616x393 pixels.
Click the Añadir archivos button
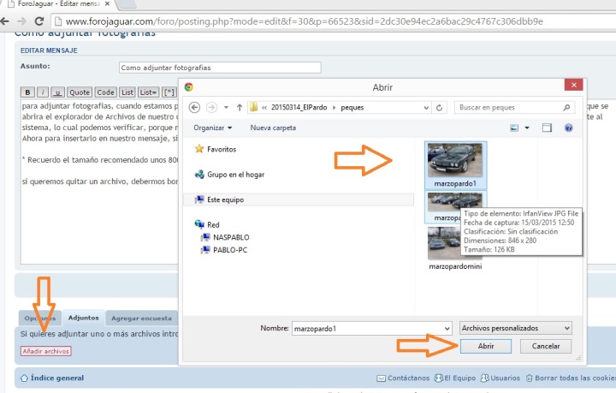coord(45,350)
